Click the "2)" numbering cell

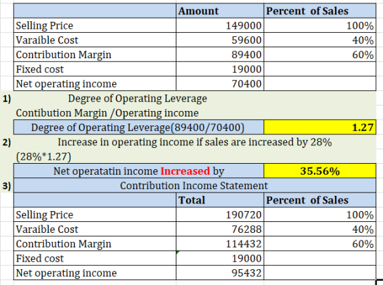[x=7, y=142]
